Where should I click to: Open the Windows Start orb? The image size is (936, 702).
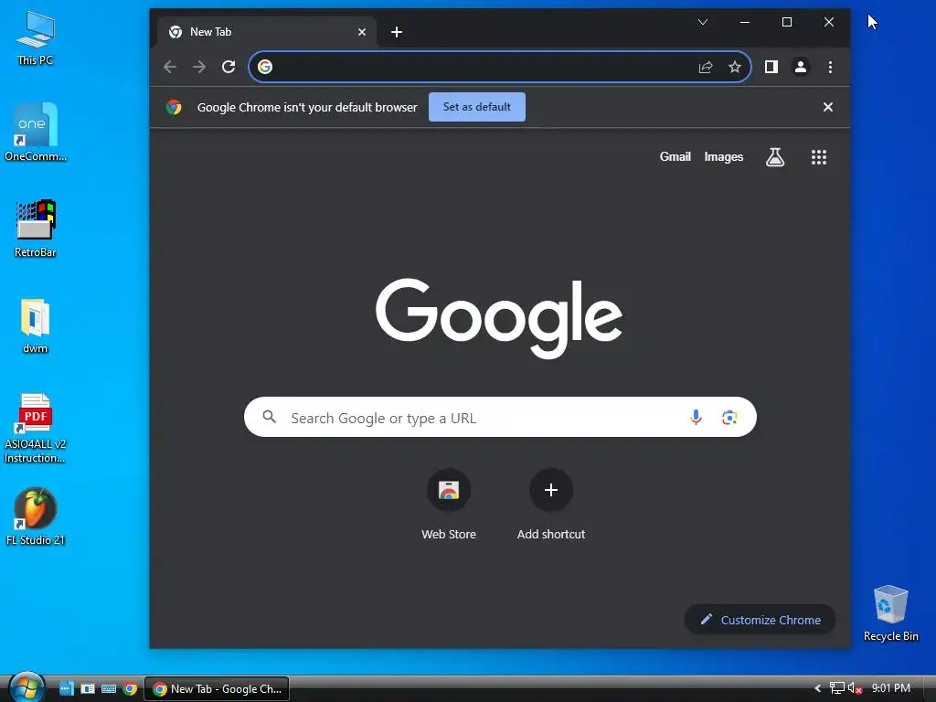click(x=27, y=688)
